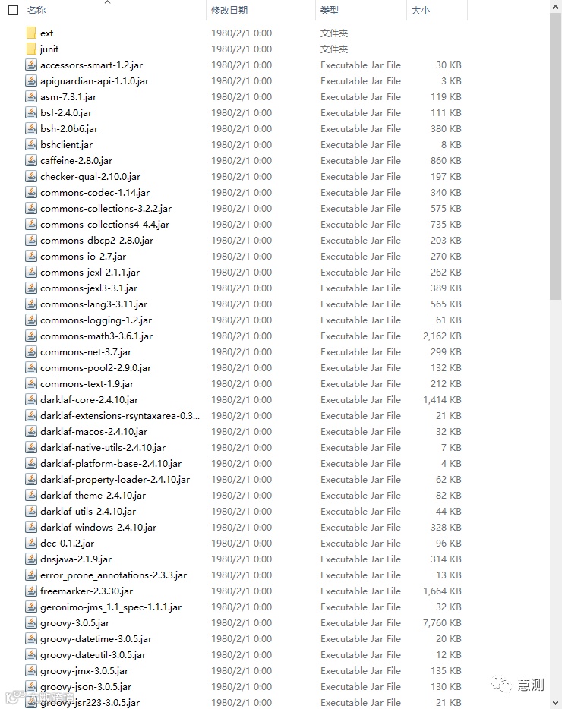Select the bshclient.jar file icon
This screenshot has width=562, height=709.
click(31, 145)
